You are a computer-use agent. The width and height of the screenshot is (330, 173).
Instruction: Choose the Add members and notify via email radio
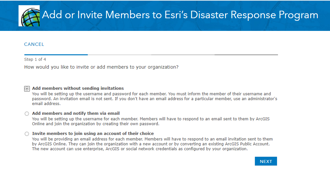click(27, 113)
